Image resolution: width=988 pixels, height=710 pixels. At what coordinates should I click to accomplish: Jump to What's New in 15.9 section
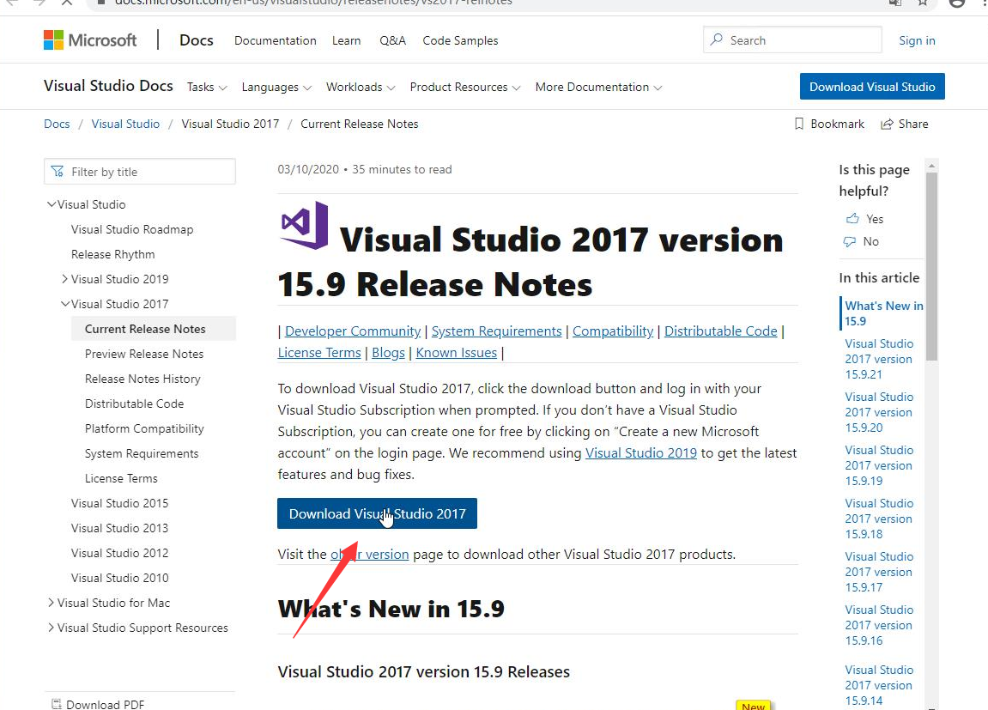[x=884, y=313]
